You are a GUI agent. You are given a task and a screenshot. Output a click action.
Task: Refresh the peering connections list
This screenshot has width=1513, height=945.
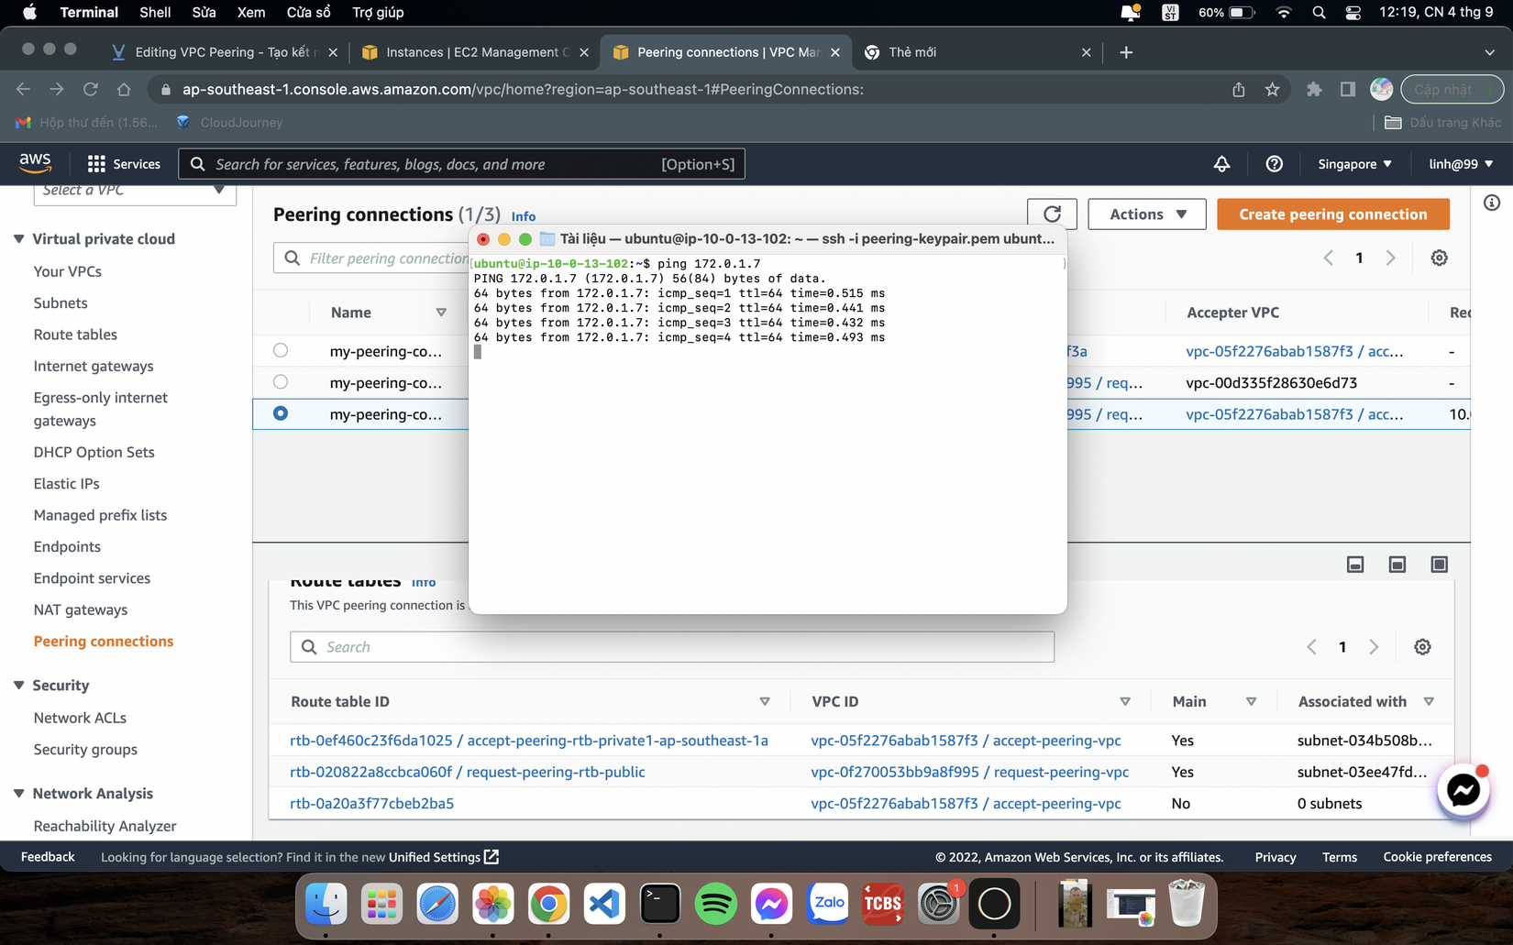pos(1052,214)
